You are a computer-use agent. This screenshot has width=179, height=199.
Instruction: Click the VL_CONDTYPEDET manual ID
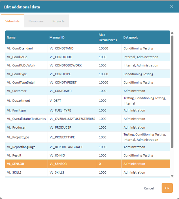(63, 83)
